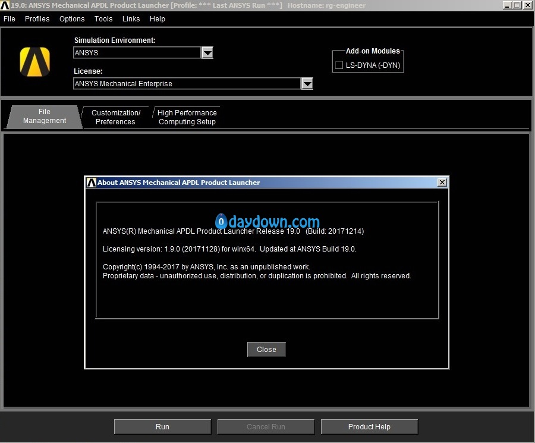
Task: Click the ANSYS Mechanical Enterprise license field
Action: click(x=187, y=84)
